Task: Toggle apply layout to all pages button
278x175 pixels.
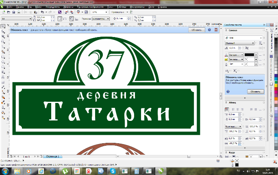Action: click(72, 19)
